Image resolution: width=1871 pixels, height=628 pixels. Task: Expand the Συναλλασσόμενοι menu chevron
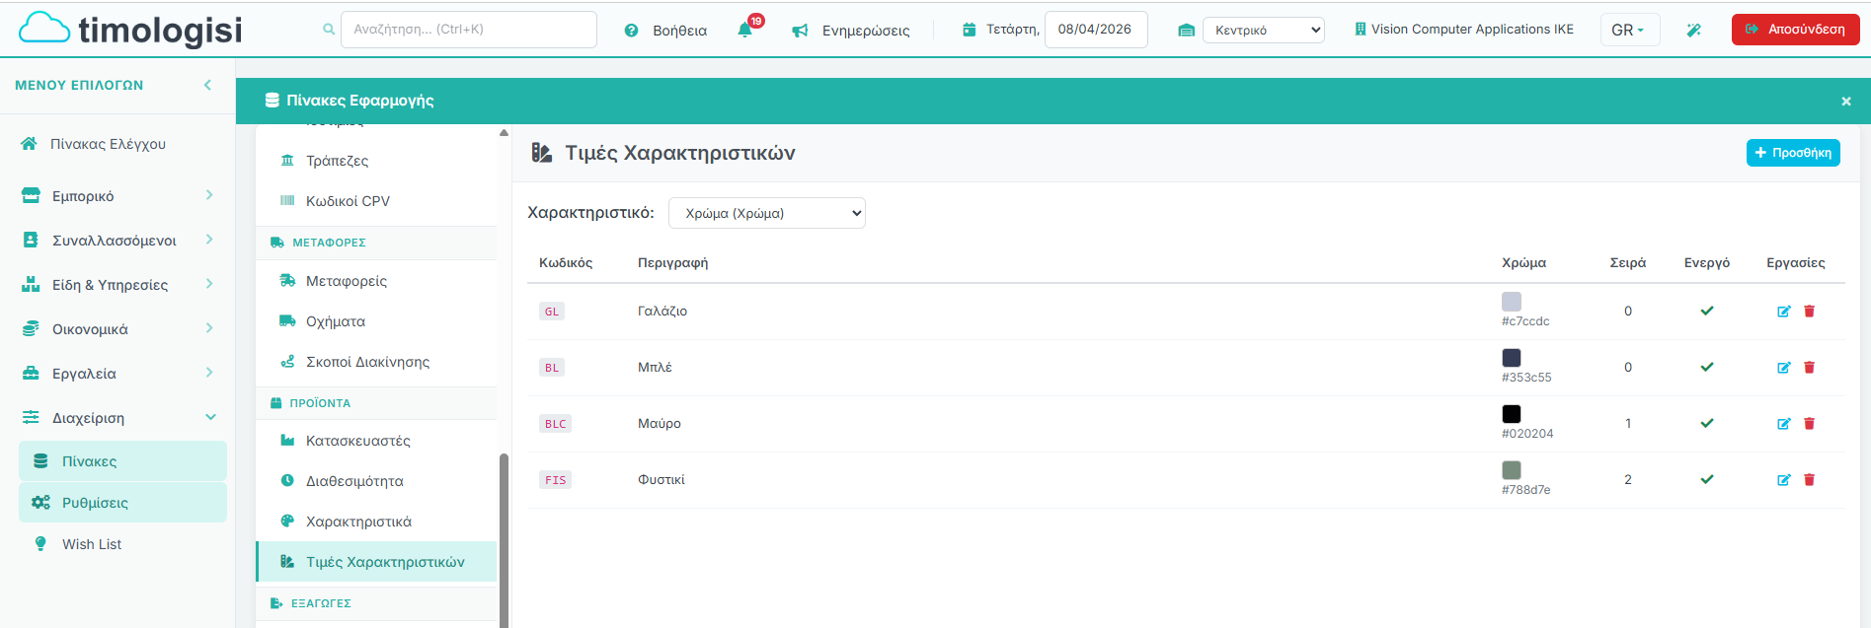209,240
